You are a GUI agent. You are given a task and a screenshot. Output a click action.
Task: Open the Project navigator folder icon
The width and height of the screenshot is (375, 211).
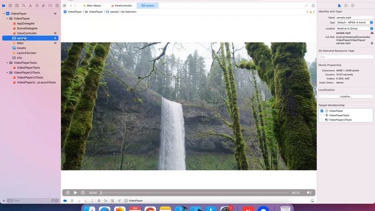click(4, 5)
